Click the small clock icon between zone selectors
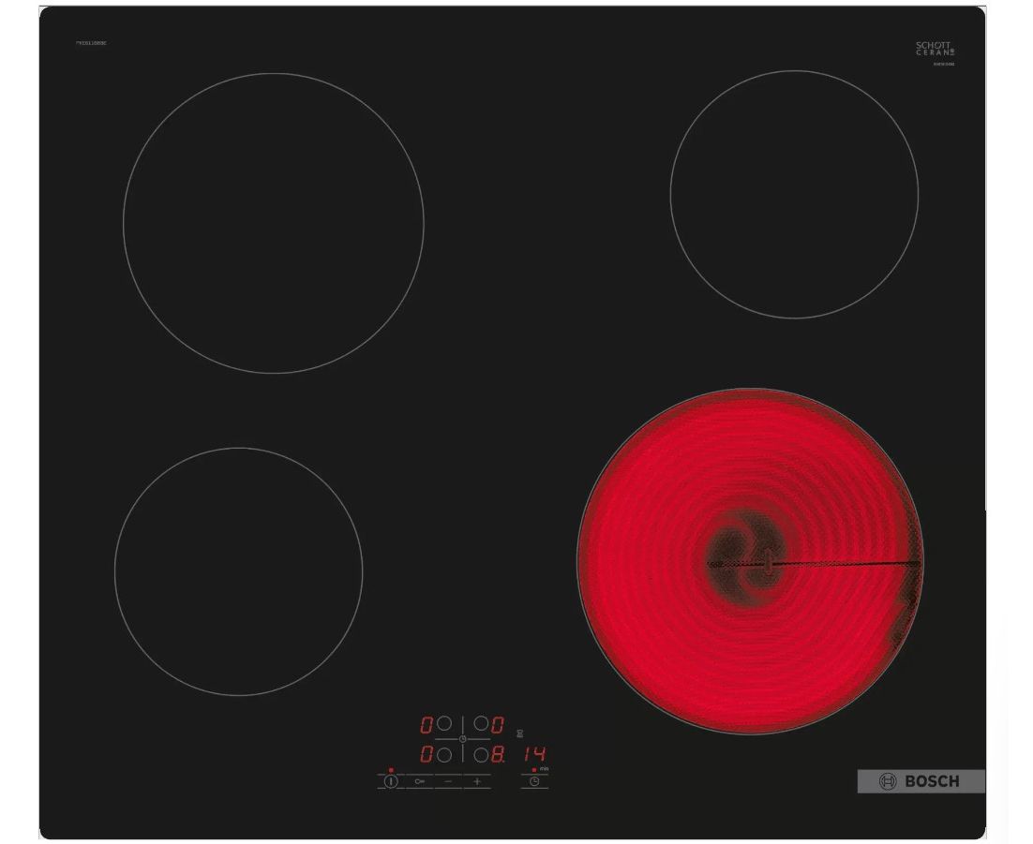 click(462, 739)
